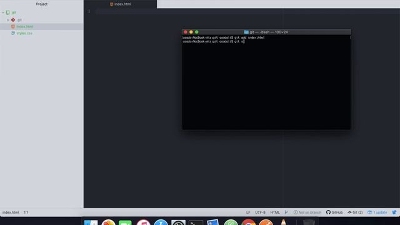
Task: Select the .git folder icon
Action: (13, 20)
